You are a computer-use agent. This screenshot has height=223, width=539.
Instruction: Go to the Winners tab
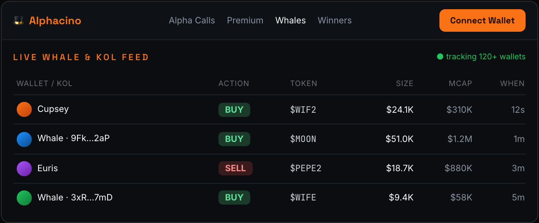(x=335, y=20)
